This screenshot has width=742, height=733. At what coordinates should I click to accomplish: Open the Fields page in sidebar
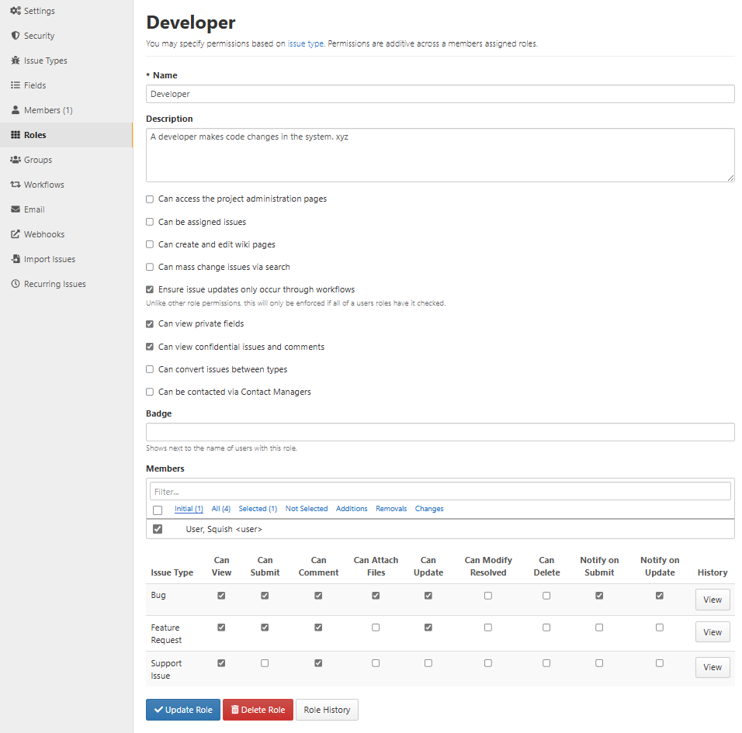35,85
